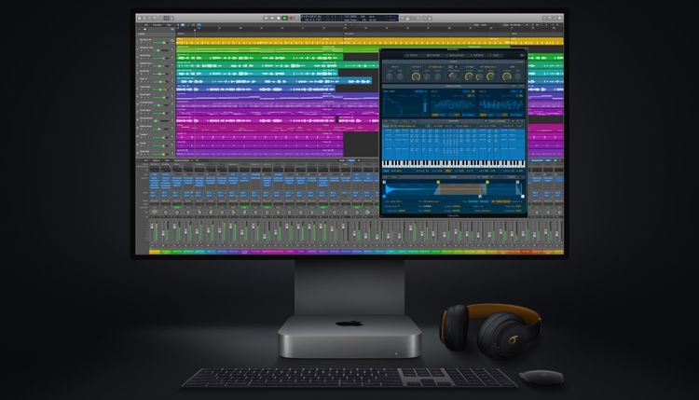Open the Functions menu in the Tracks area
This screenshot has width=699, height=400.
(x=158, y=25)
